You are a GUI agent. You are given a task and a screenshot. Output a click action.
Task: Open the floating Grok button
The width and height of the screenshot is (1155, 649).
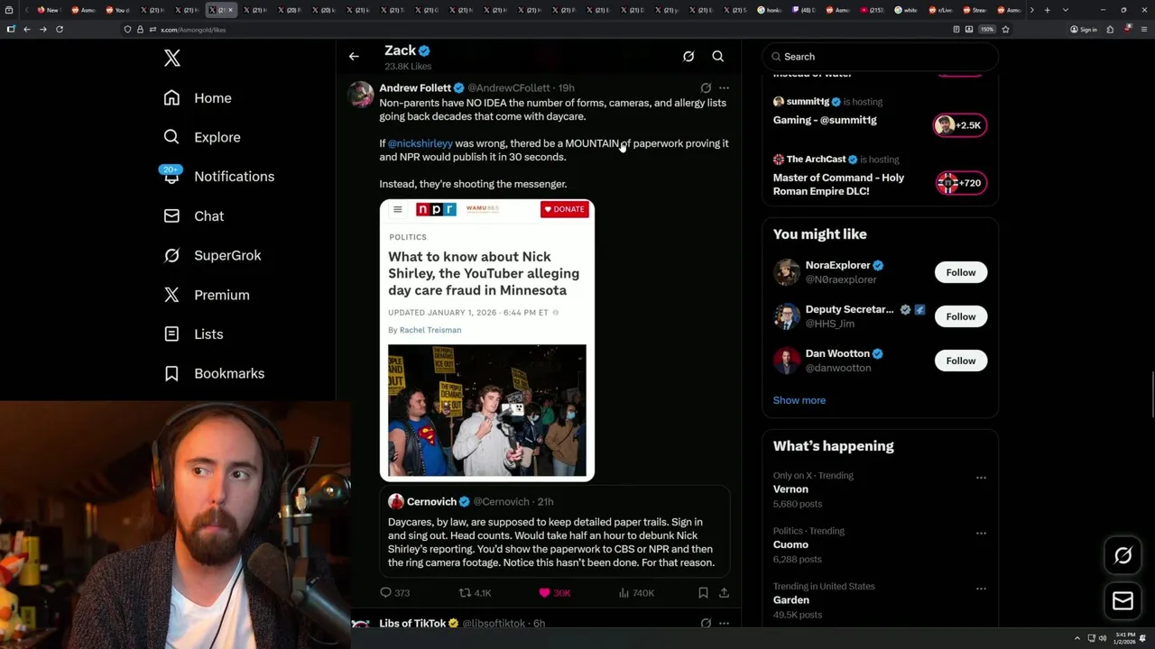click(x=1123, y=556)
